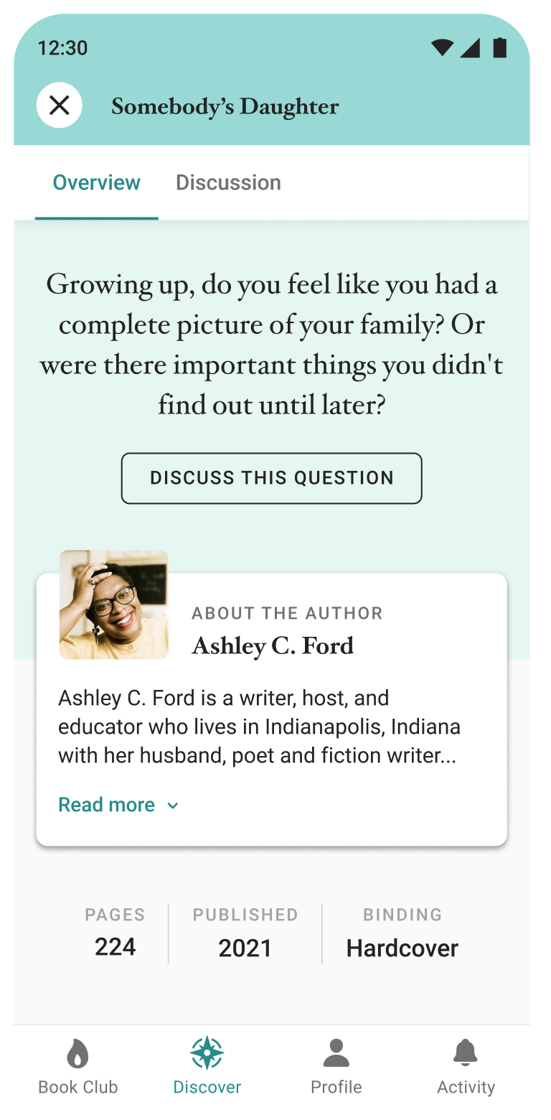The height and width of the screenshot is (1120, 551).
Task: Tap the discussion question prompt text
Action: [x=272, y=345]
